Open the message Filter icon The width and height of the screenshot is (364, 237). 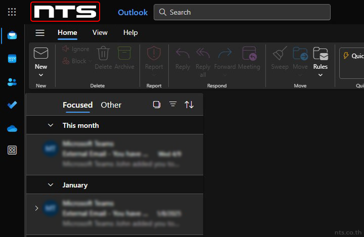tap(173, 104)
